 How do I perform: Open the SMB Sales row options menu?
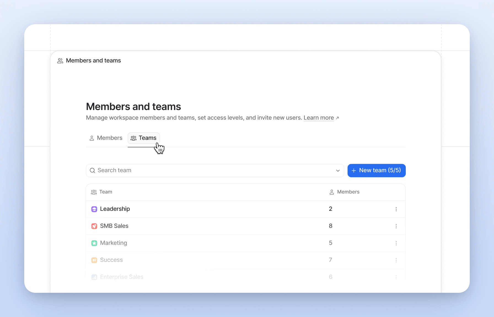[396, 226]
